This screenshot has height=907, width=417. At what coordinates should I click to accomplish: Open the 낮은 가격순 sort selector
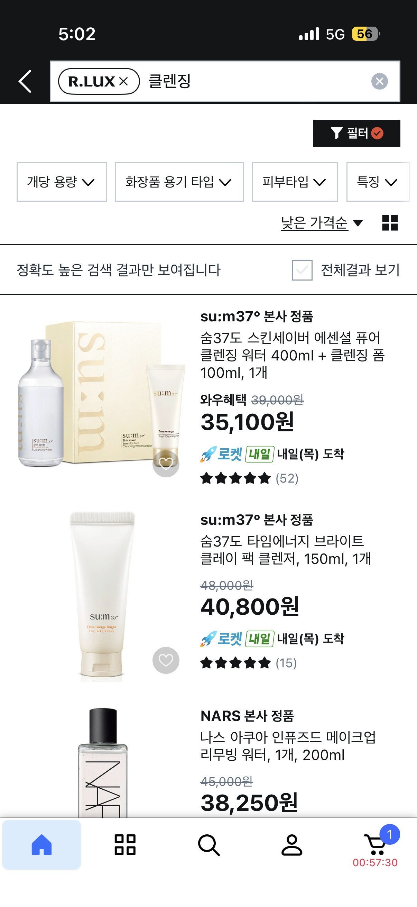coord(322,223)
